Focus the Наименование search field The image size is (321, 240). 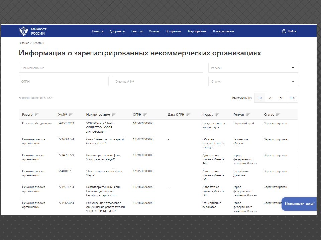[x=111, y=68]
